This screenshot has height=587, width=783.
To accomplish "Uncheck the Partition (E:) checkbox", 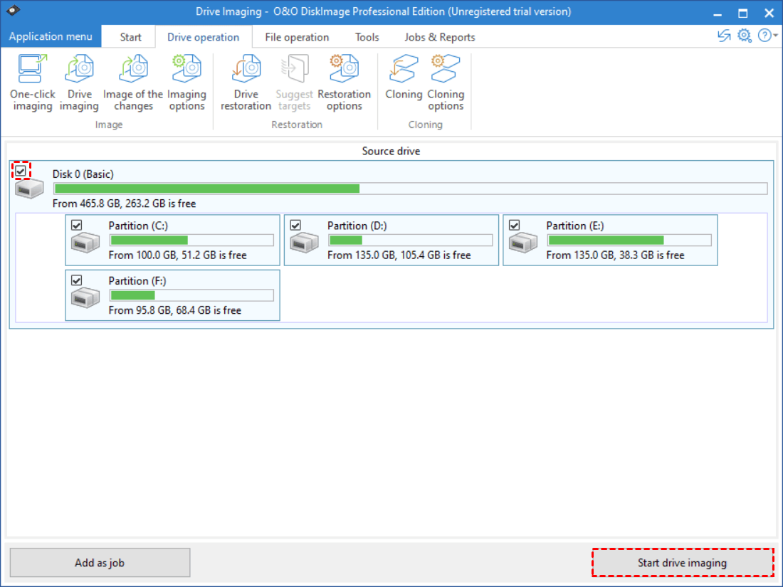I will pyautogui.click(x=515, y=225).
